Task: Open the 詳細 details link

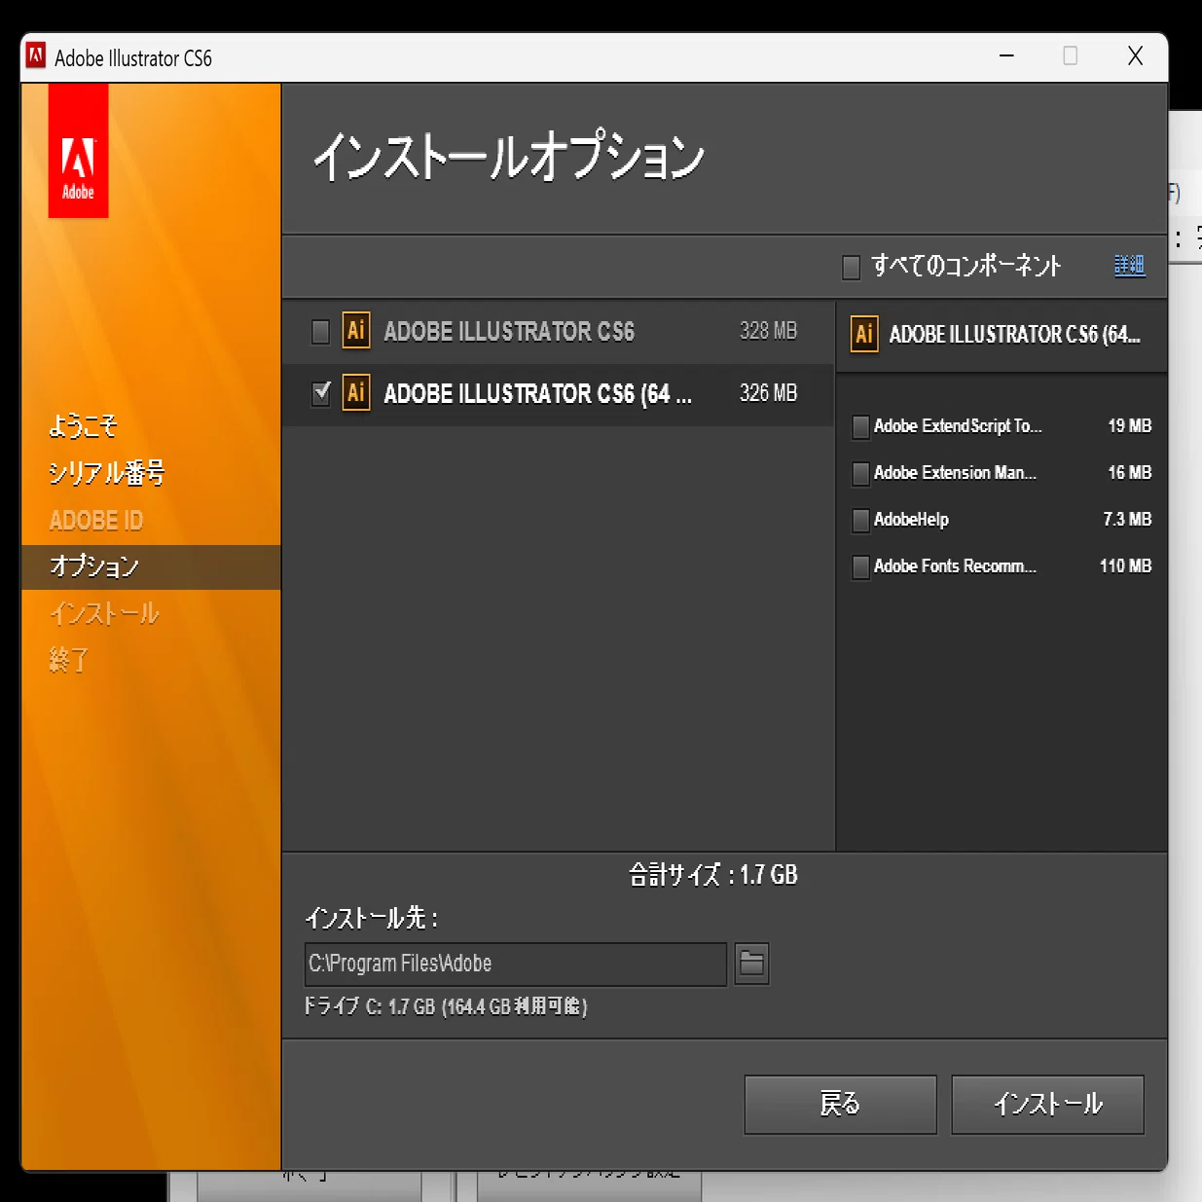Action: tap(1130, 265)
